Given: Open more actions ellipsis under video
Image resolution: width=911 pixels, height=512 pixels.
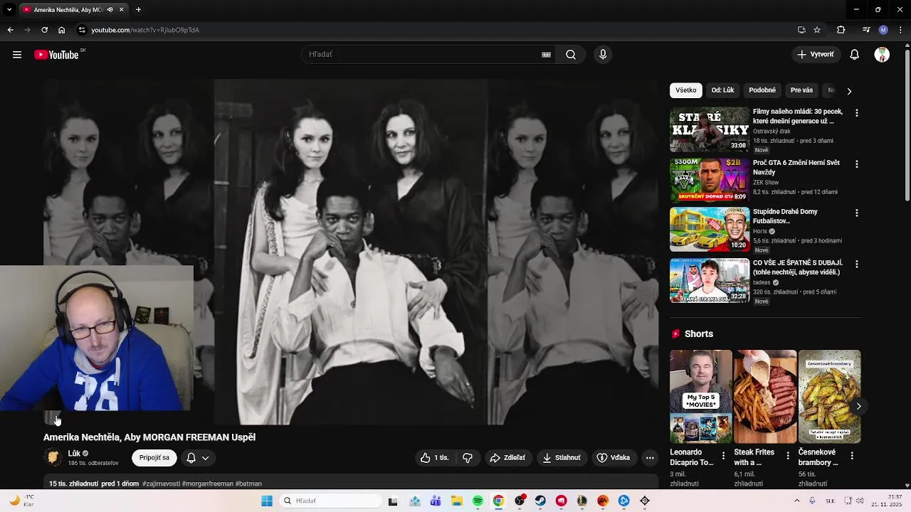Looking at the screenshot, I should click(650, 458).
